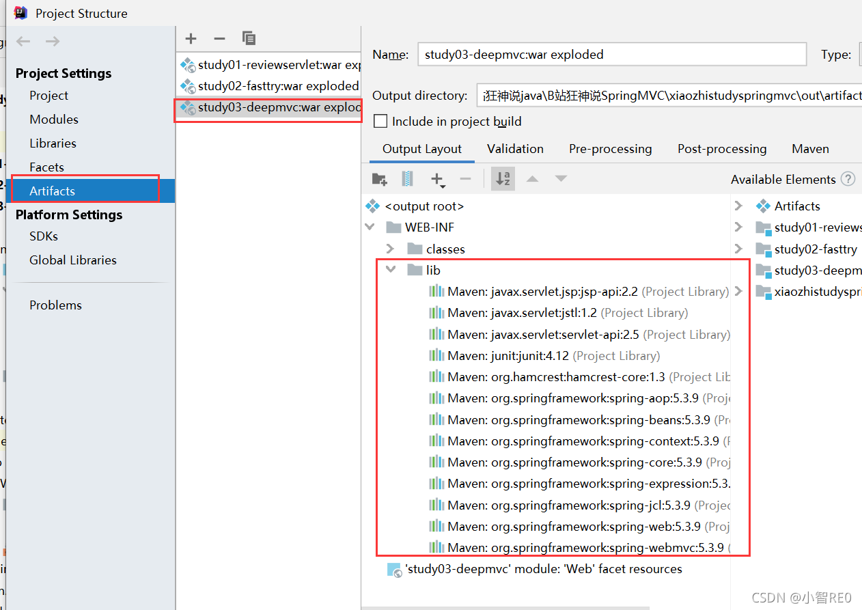Click jsp-api library icon

(x=436, y=292)
